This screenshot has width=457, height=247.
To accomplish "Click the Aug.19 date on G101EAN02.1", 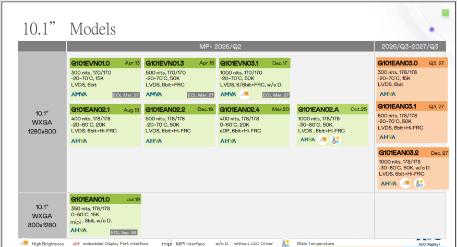I will click(131, 110).
